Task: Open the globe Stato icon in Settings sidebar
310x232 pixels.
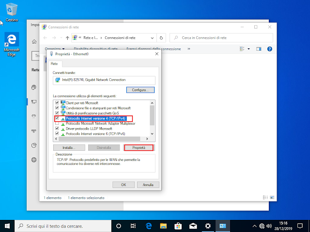Action: tap(34, 87)
